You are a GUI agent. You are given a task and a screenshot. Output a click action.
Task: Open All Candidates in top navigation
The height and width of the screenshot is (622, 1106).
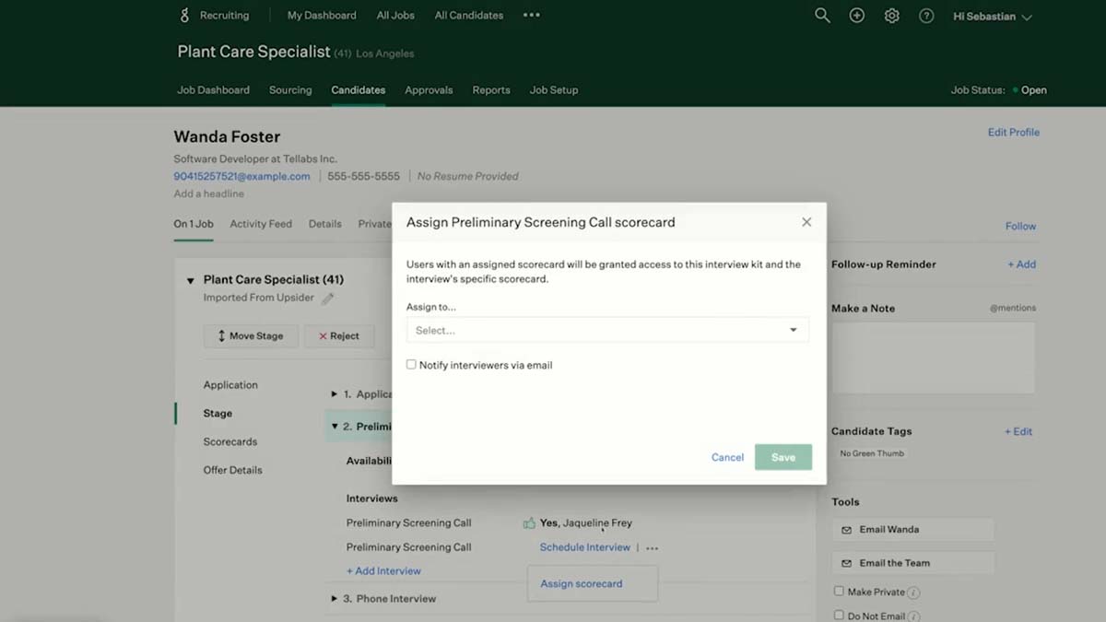coord(469,16)
